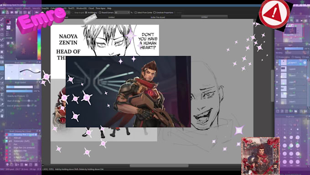
Task: Hide Layer1 using its eye toggle
Action: pos(277,101)
